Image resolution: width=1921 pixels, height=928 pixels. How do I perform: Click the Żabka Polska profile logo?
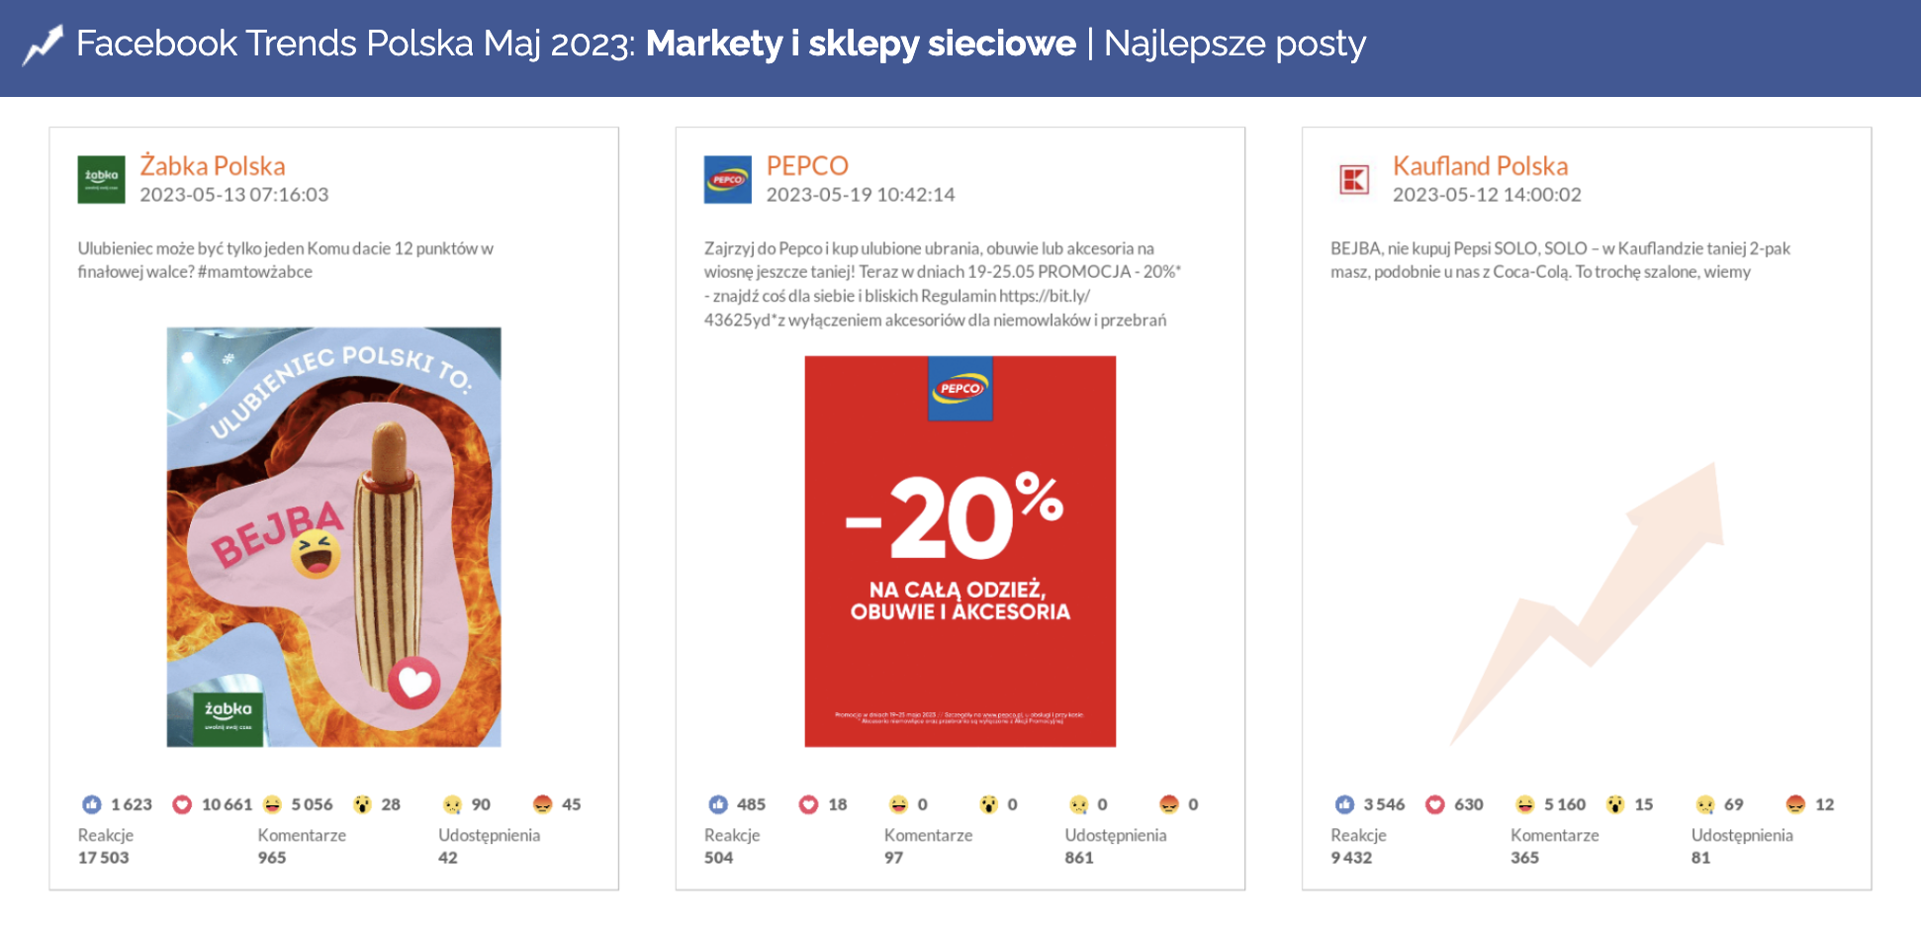102,179
